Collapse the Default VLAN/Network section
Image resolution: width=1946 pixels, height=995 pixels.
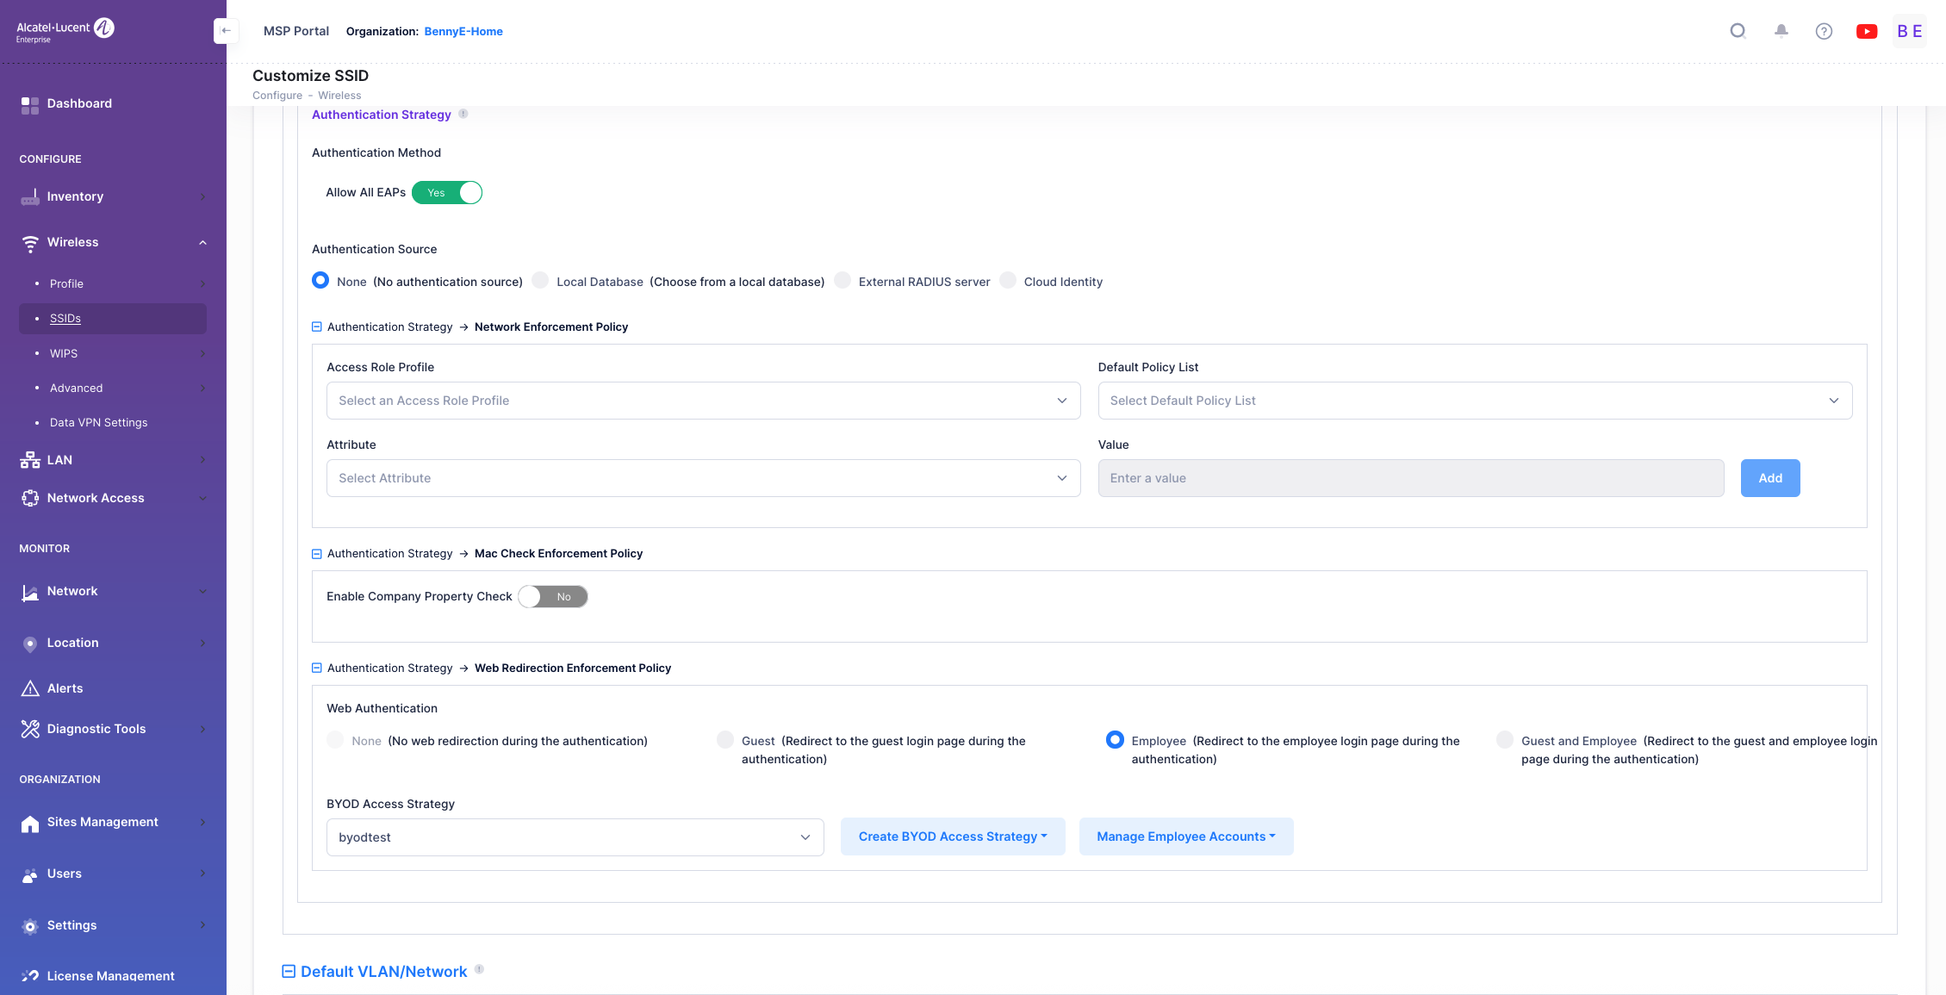(x=289, y=972)
